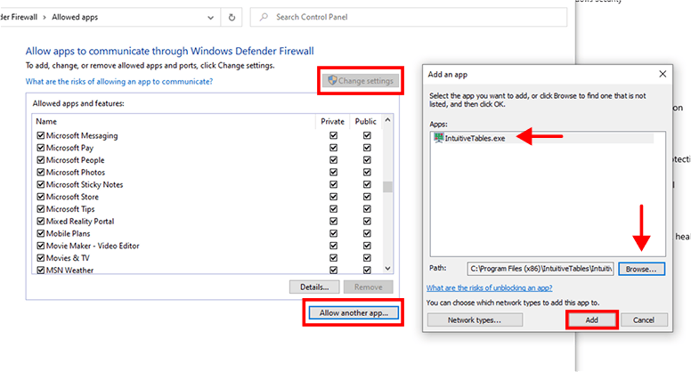Toggle Private checkbox for Microsoft Sticky Notes

pyautogui.click(x=334, y=184)
